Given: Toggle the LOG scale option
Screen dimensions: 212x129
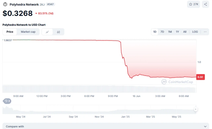Looking at the screenshot, I should point(195,32).
